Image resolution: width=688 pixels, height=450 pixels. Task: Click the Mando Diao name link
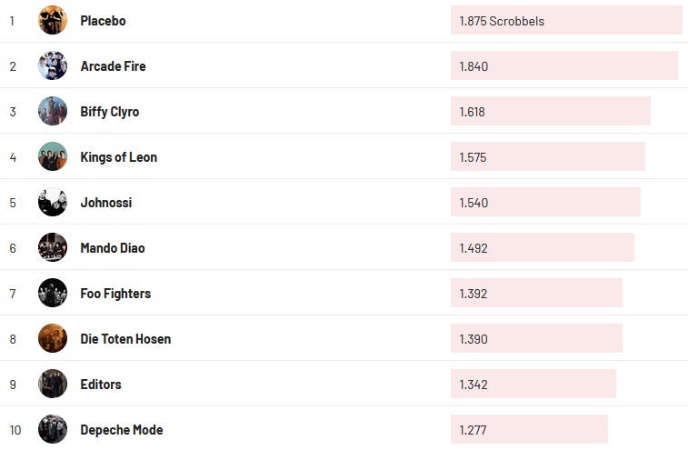112,247
